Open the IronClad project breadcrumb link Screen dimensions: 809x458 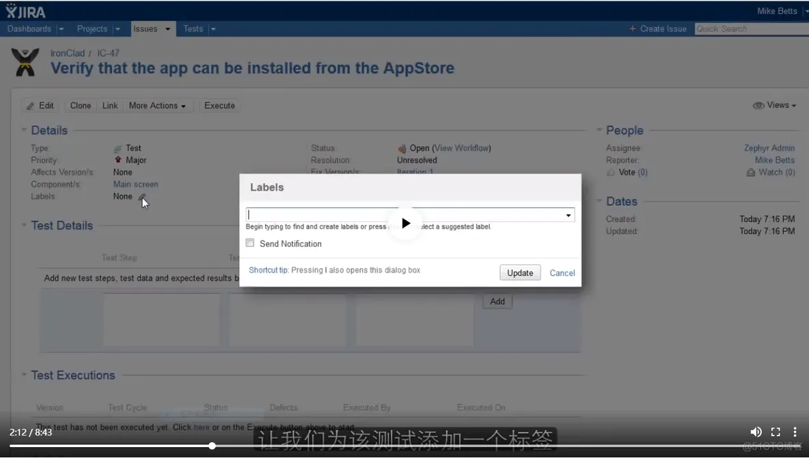[68, 53]
